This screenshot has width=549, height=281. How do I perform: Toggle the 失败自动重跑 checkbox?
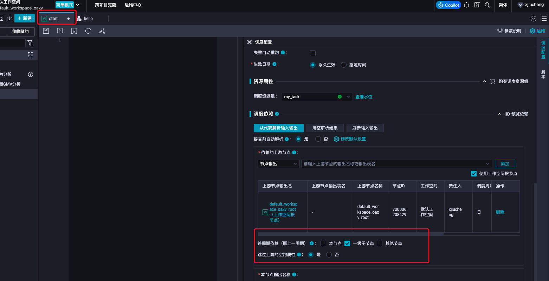(x=313, y=53)
